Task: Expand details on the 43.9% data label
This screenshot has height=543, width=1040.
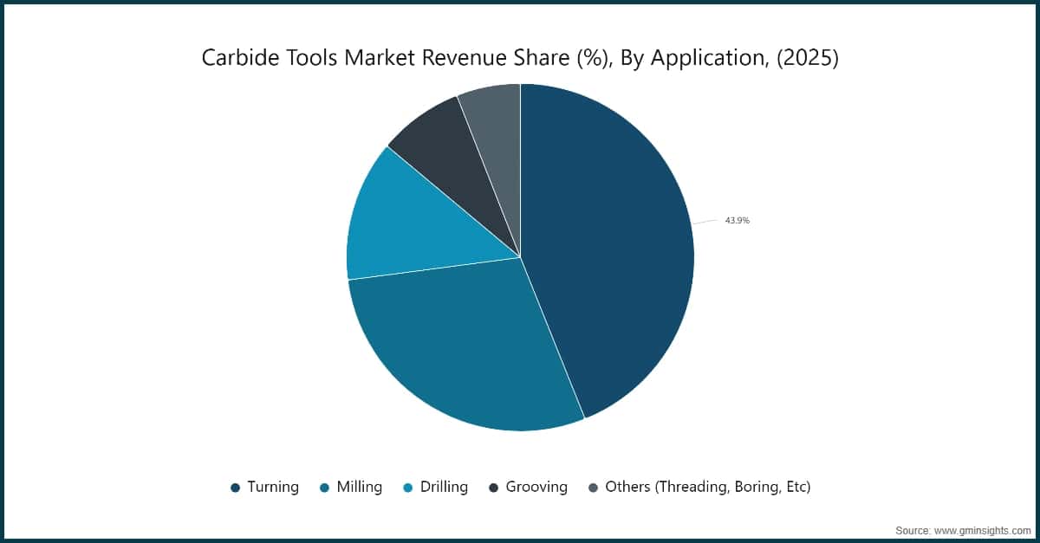Action: [737, 220]
